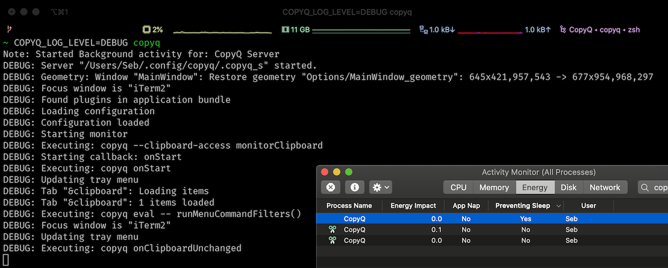
Task: Open the Network tab
Action: pos(605,187)
